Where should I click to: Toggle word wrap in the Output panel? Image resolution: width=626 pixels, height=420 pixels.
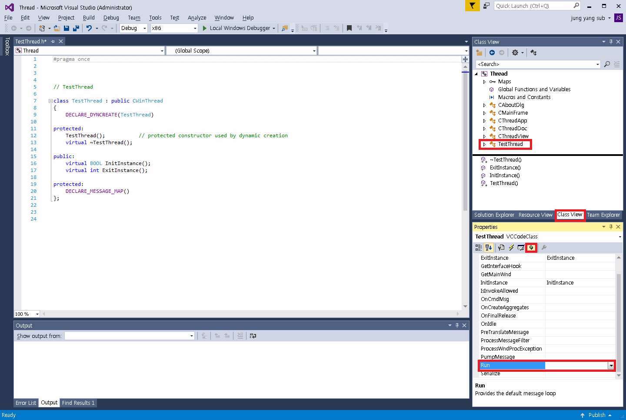253,336
